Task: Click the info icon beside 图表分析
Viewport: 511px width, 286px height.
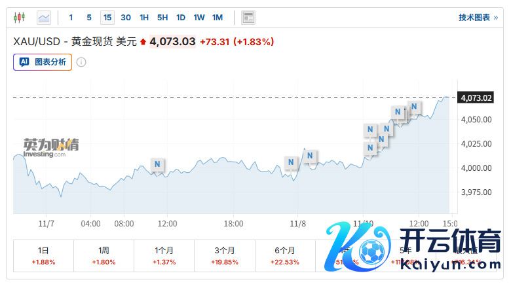Action: pyautogui.click(x=81, y=62)
